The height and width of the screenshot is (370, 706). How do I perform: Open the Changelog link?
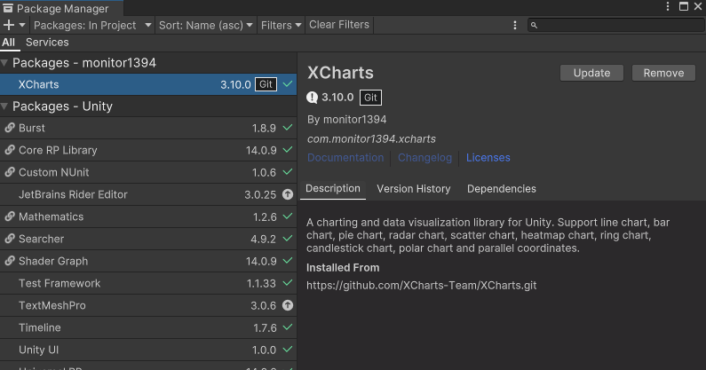point(424,158)
